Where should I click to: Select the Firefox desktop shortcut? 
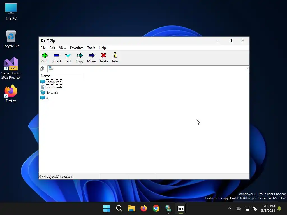pos(11,94)
